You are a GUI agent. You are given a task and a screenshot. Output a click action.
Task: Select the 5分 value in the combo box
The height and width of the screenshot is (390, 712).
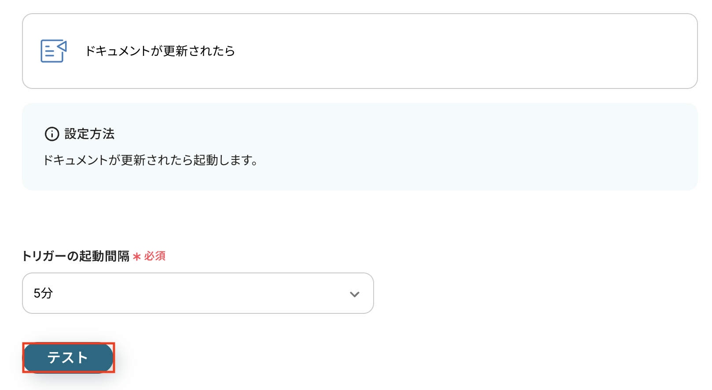pyautogui.click(x=43, y=293)
